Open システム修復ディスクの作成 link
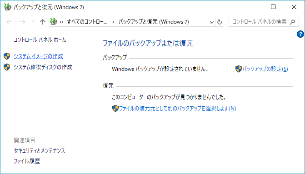This screenshot has width=305, height=174. click(43, 67)
